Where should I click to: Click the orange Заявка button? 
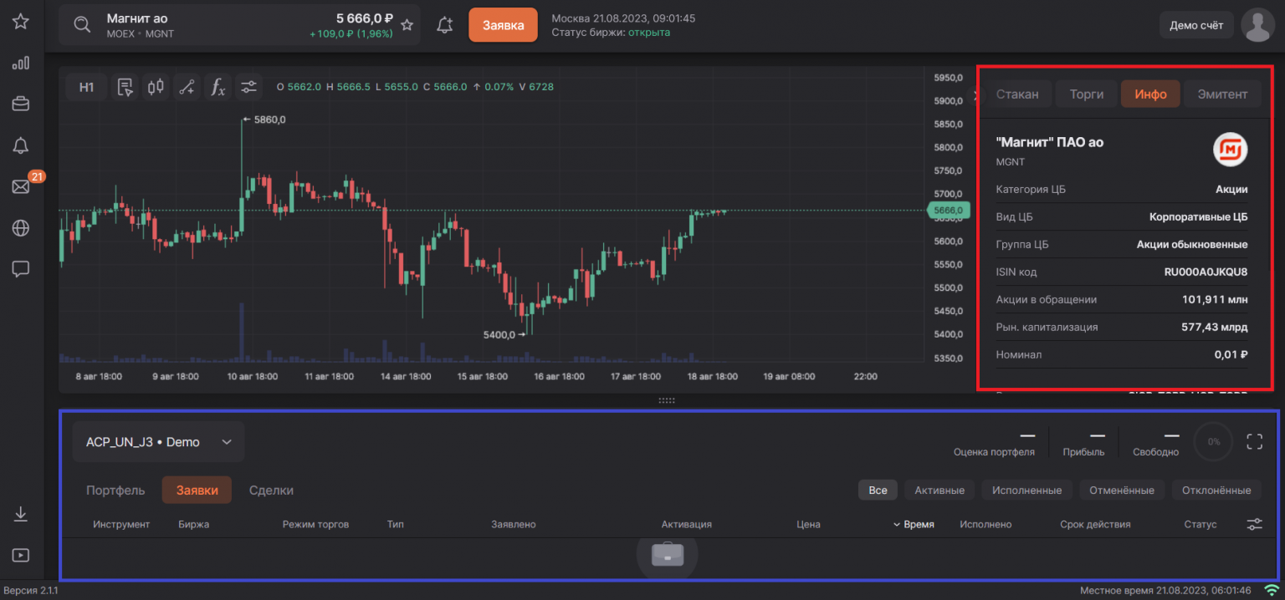click(x=503, y=25)
